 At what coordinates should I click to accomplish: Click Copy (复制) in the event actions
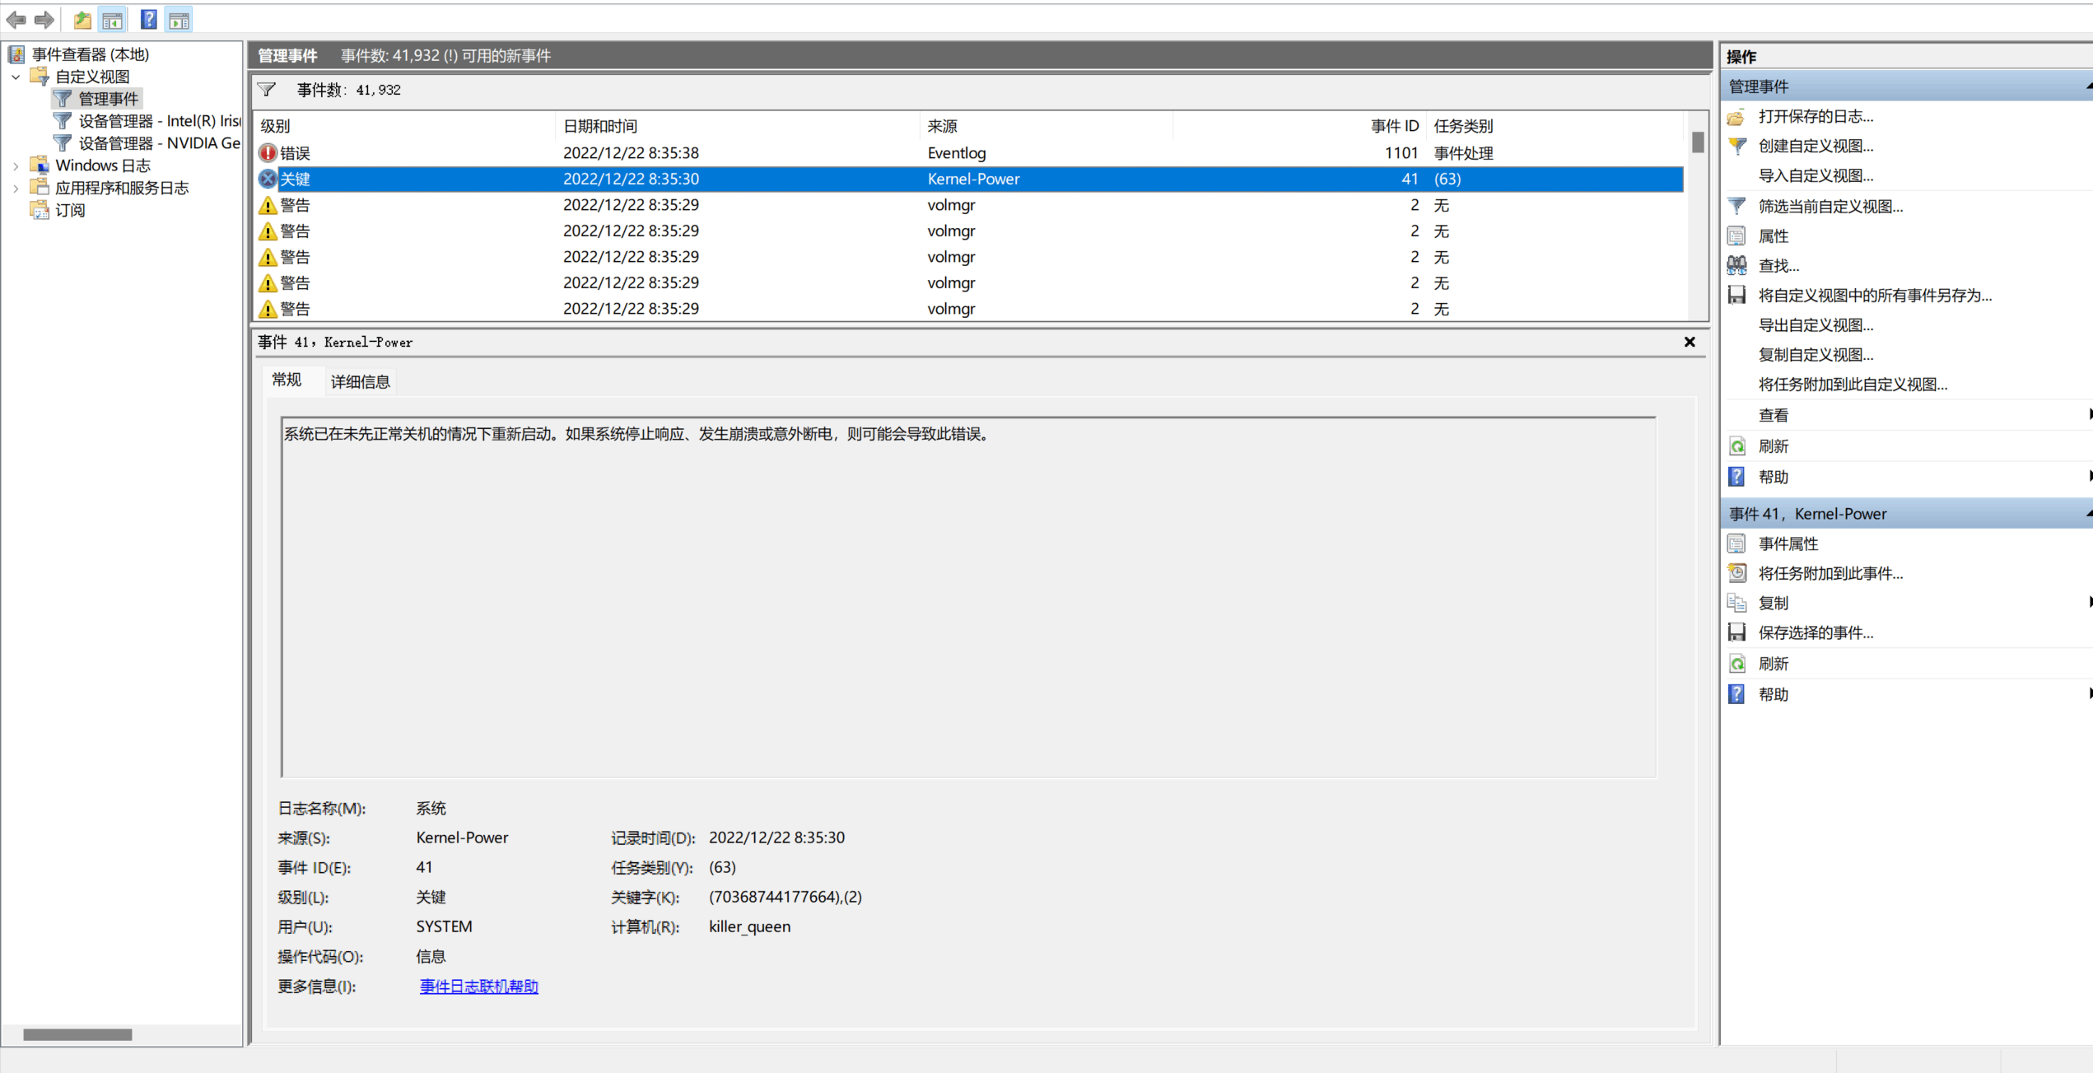click(x=1773, y=602)
